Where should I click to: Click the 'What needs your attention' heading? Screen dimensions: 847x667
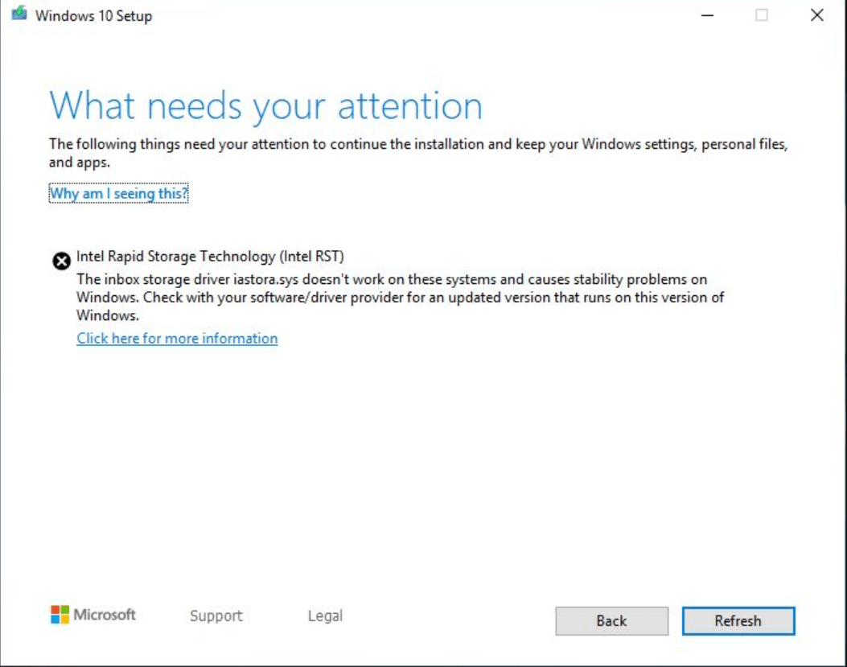tap(265, 106)
